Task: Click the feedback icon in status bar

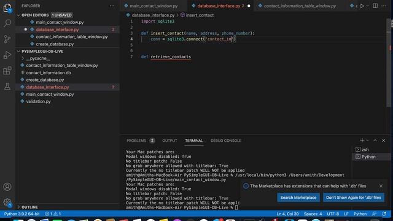Action: coord(374,214)
